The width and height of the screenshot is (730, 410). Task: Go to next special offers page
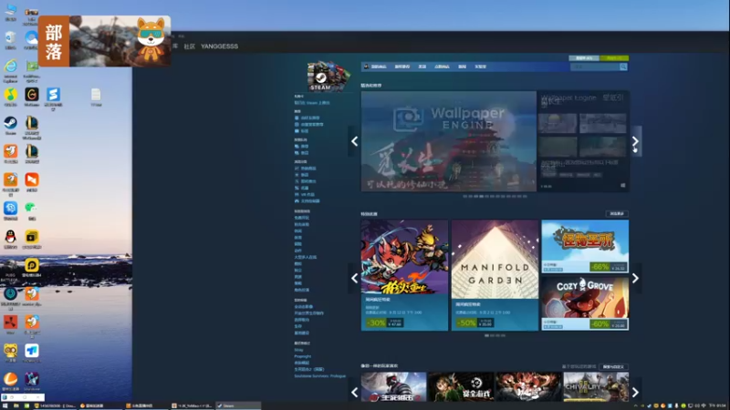point(635,278)
